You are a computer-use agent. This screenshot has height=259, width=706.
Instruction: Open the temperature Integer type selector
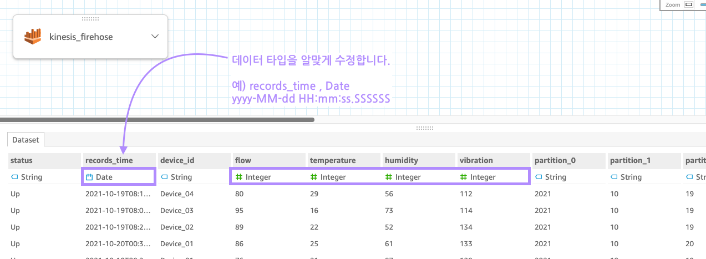pyautogui.click(x=344, y=177)
